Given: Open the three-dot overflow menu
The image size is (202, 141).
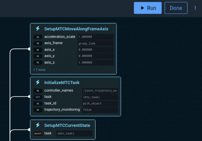Looking at the screenshot, I should pyautogui.click(x=195, y=8).
